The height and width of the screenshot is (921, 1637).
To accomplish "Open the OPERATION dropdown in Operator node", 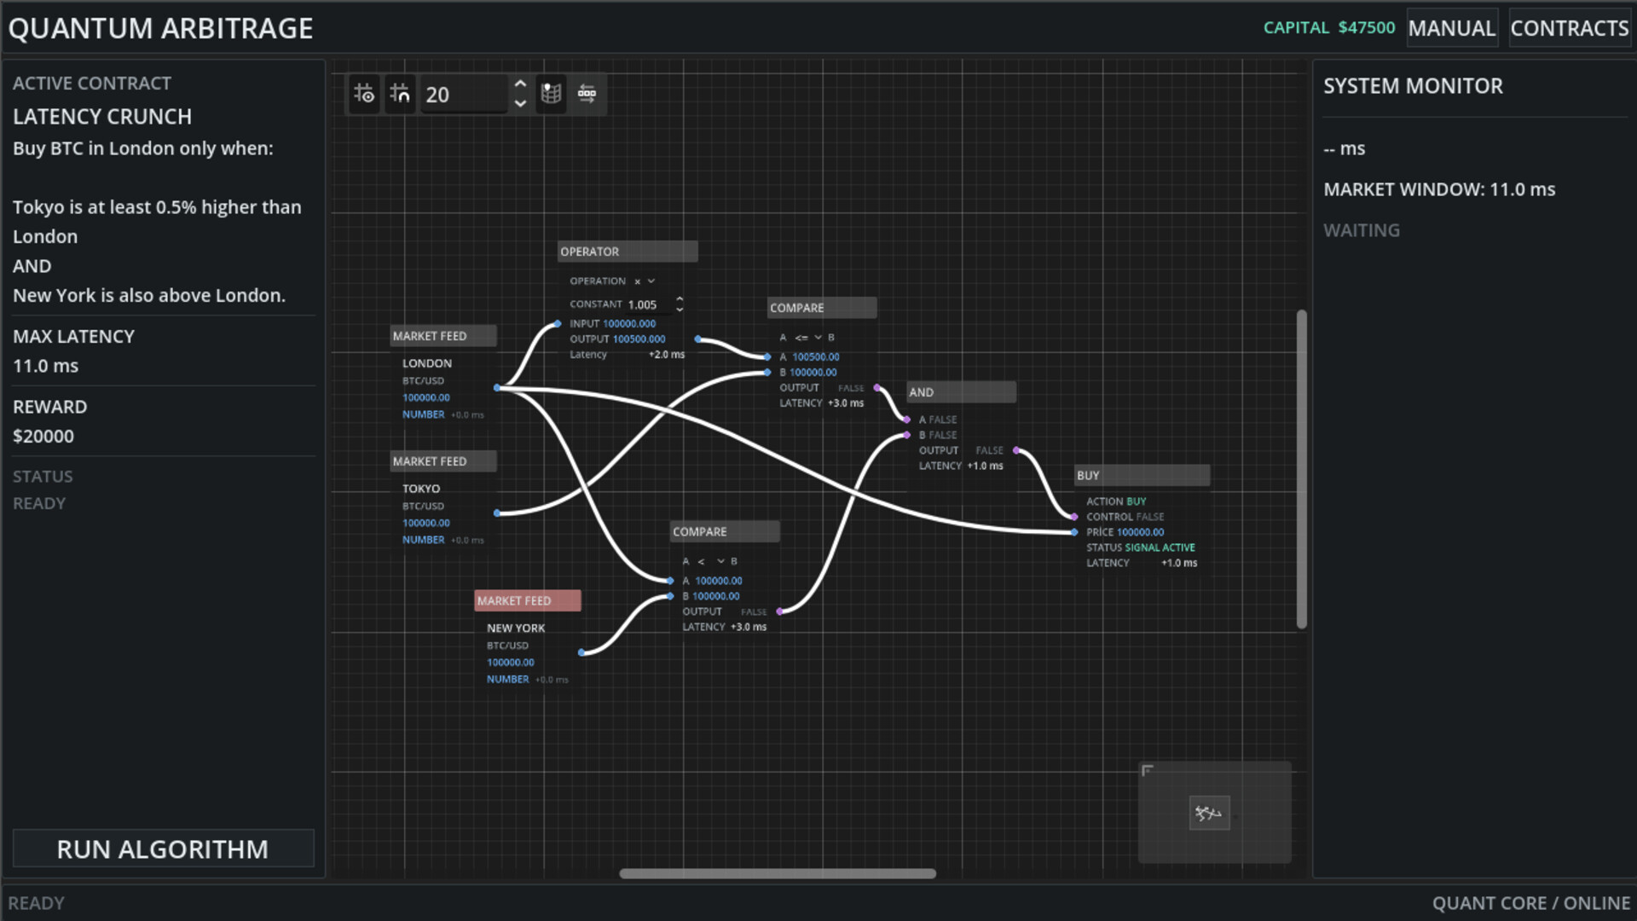I will [644, 281].
